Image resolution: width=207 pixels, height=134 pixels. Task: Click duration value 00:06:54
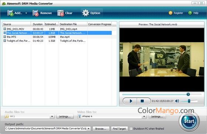click(38, 37)
